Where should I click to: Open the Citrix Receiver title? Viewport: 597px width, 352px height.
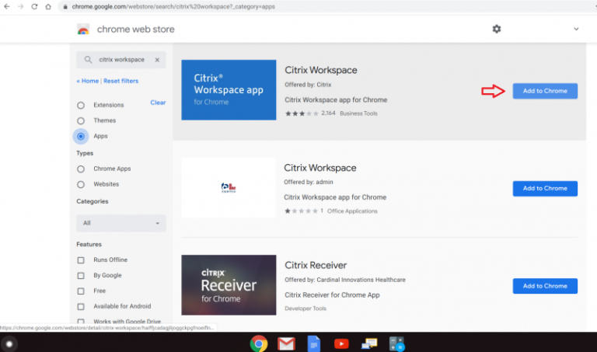316,265
